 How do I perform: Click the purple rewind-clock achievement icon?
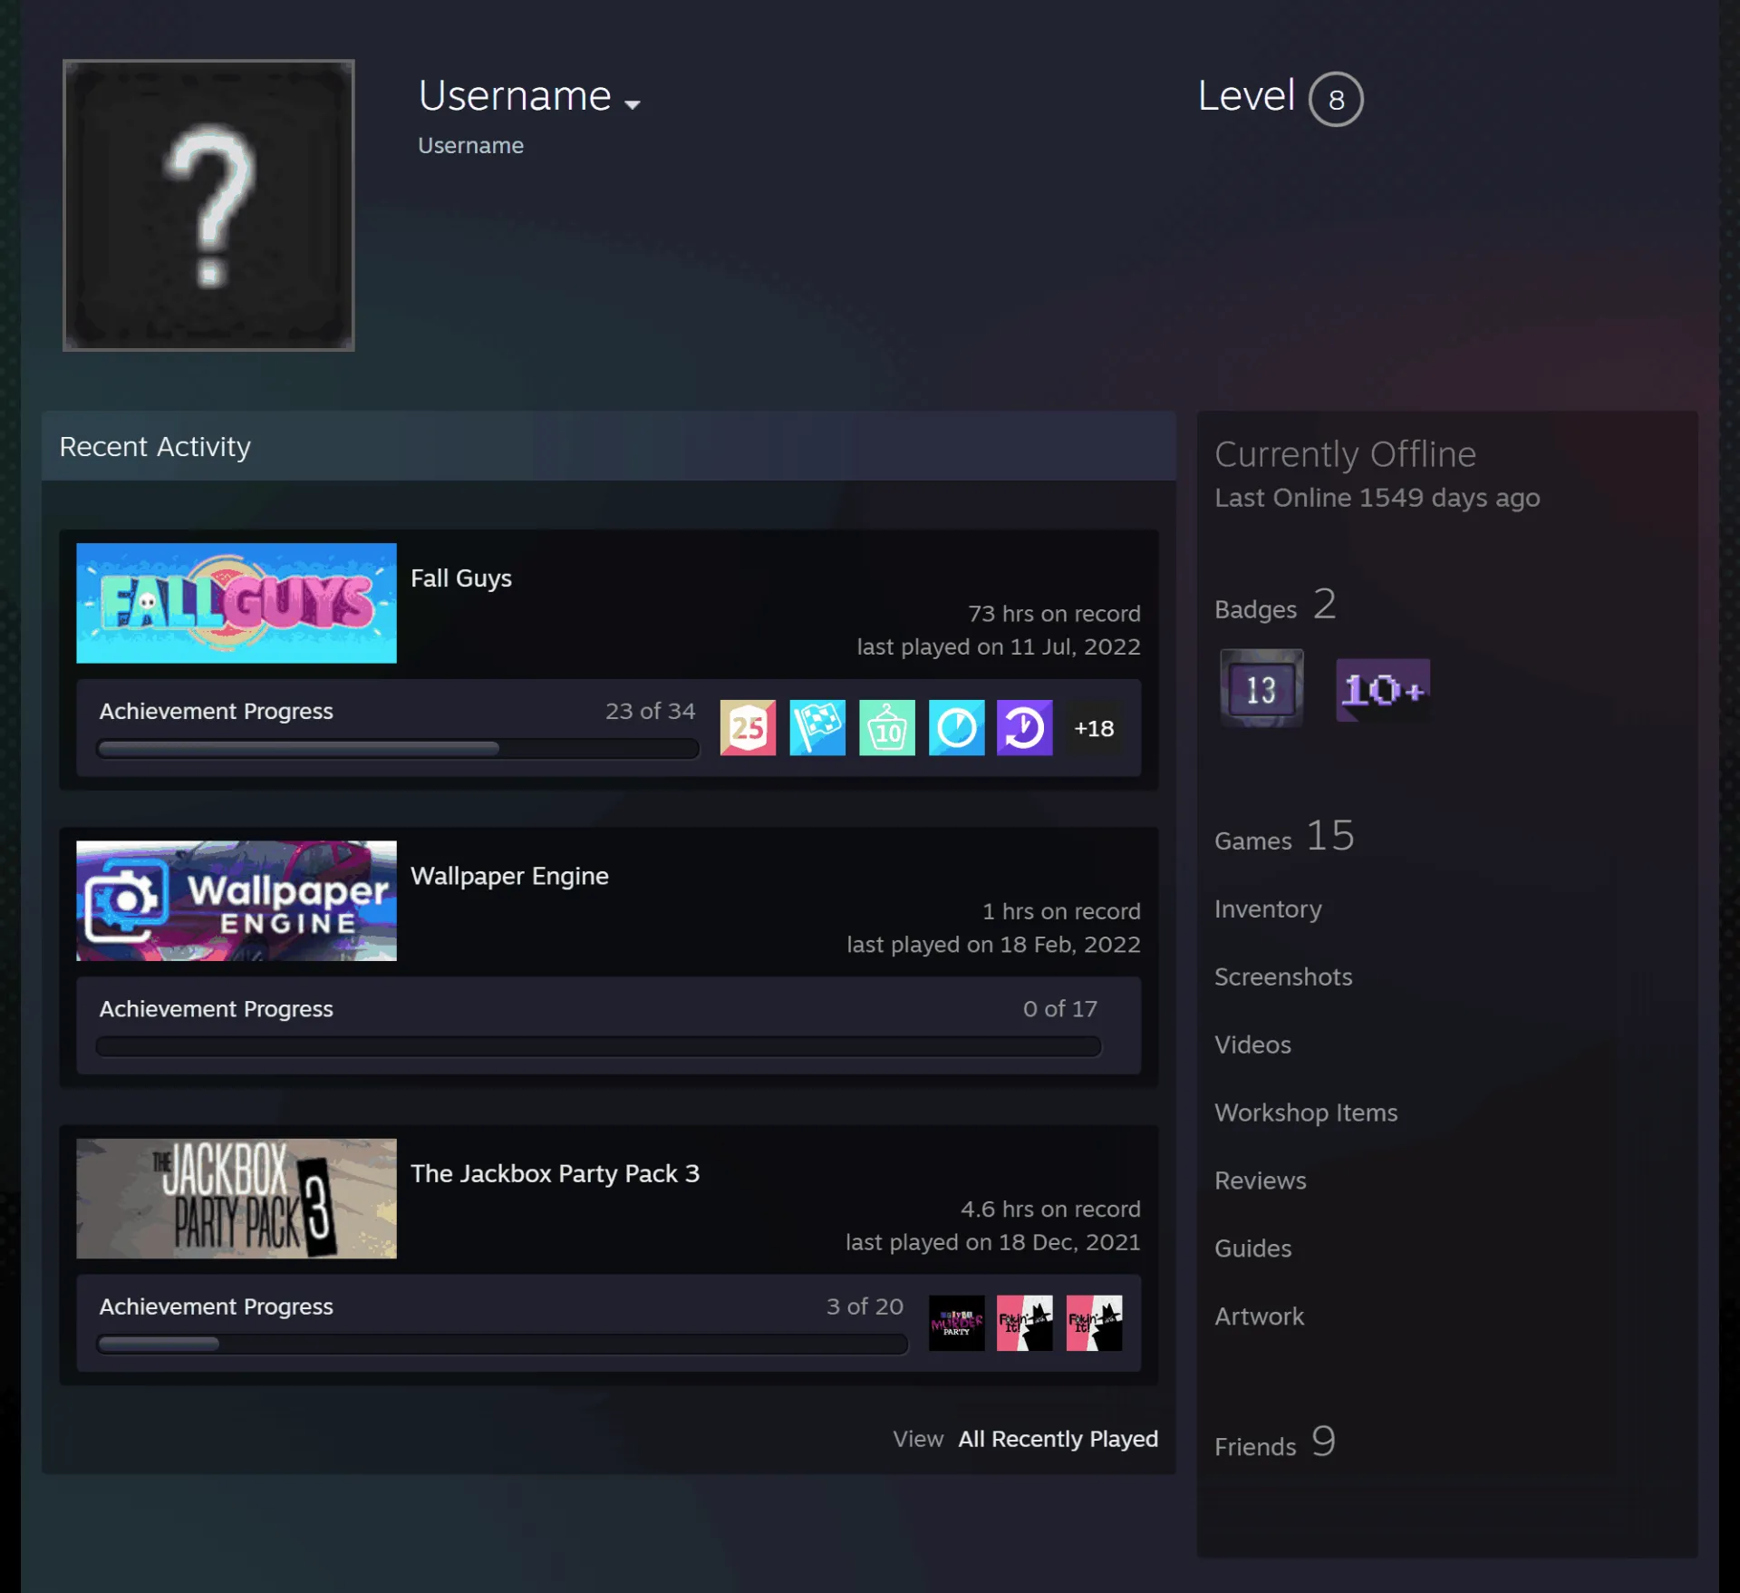point(1025,727)
